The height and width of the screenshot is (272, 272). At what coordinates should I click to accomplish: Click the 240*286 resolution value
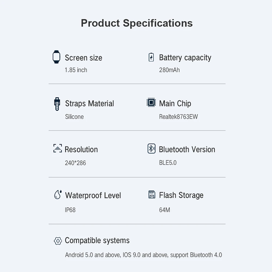(x=75, y=163)
